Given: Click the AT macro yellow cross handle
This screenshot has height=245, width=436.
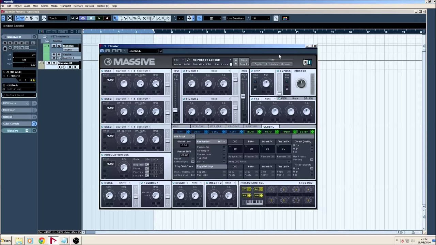Looking at the screenshot, I should pos(249,195).
